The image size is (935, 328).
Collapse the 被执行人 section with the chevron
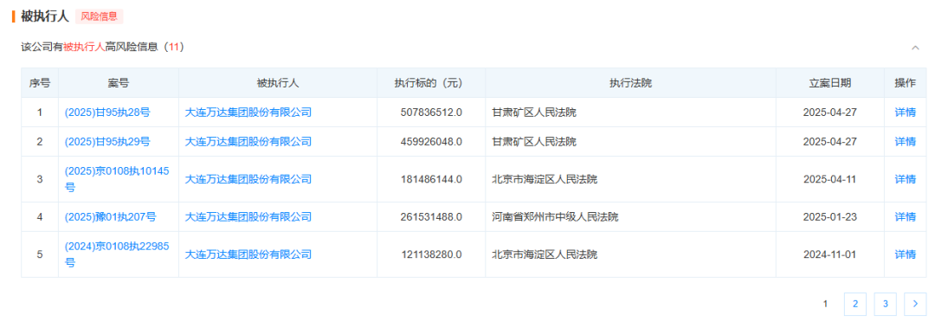point(915,48)
